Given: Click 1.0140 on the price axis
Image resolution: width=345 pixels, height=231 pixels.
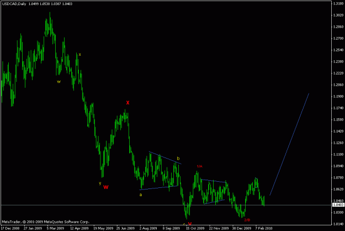Looking at the screenshot, I should pyautogui.click(x=338, y=224).
